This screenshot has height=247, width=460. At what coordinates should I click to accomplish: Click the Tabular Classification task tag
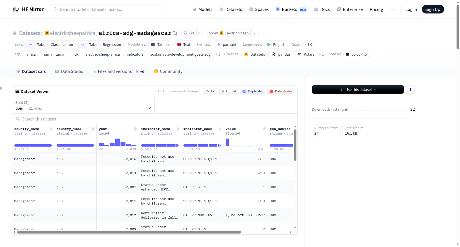click(x=51, y=44)
